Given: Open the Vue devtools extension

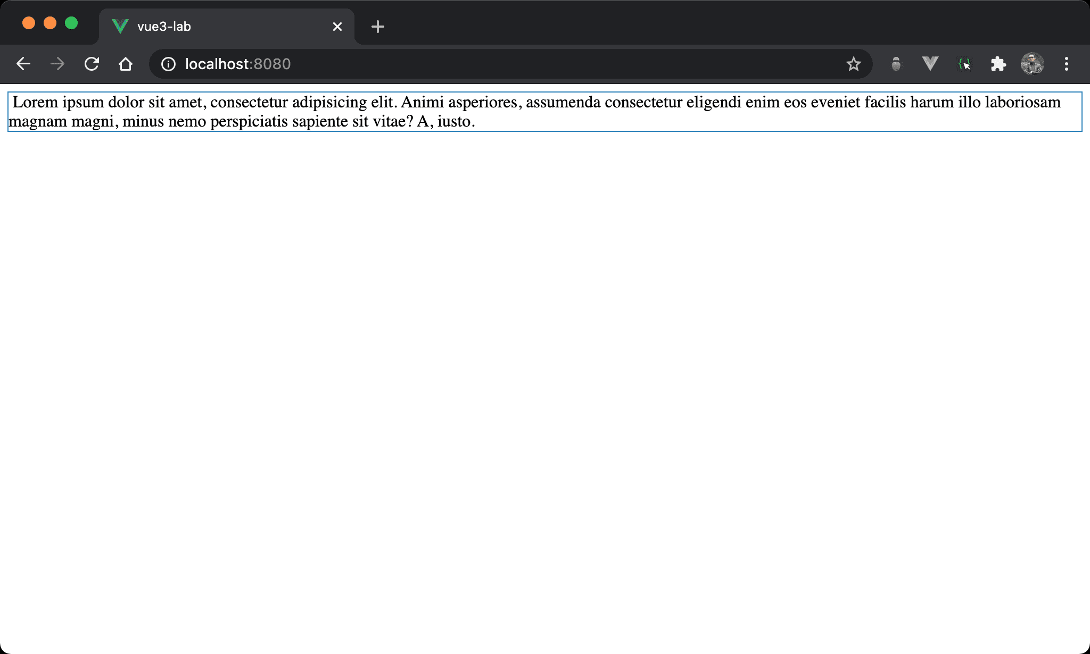Looking at the screenshot, I should click(x=930, y=64).
